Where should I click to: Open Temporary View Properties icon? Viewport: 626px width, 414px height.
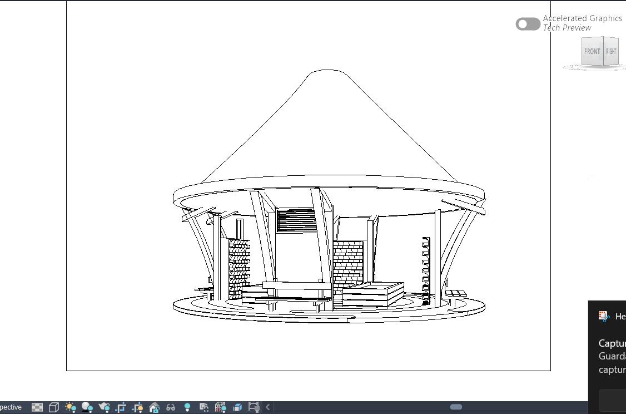coord(204,407)
